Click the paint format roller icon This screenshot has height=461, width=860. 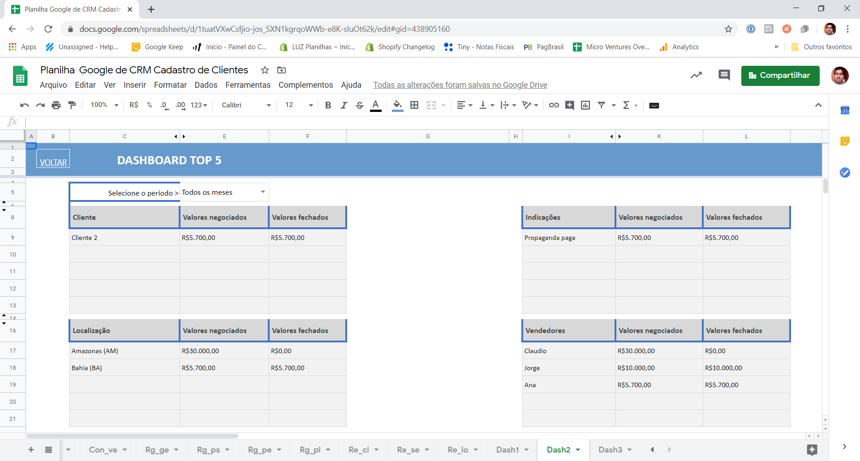[72, 105]
